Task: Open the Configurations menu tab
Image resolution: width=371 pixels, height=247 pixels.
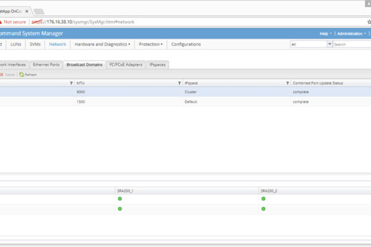Action: [x=186, y=44]
